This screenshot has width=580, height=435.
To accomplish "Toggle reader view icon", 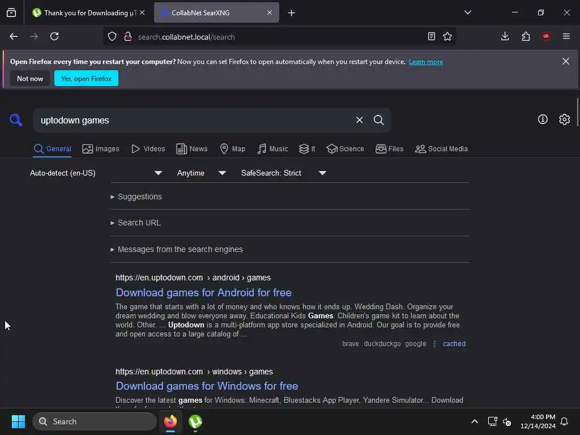I will coord(431,36).
